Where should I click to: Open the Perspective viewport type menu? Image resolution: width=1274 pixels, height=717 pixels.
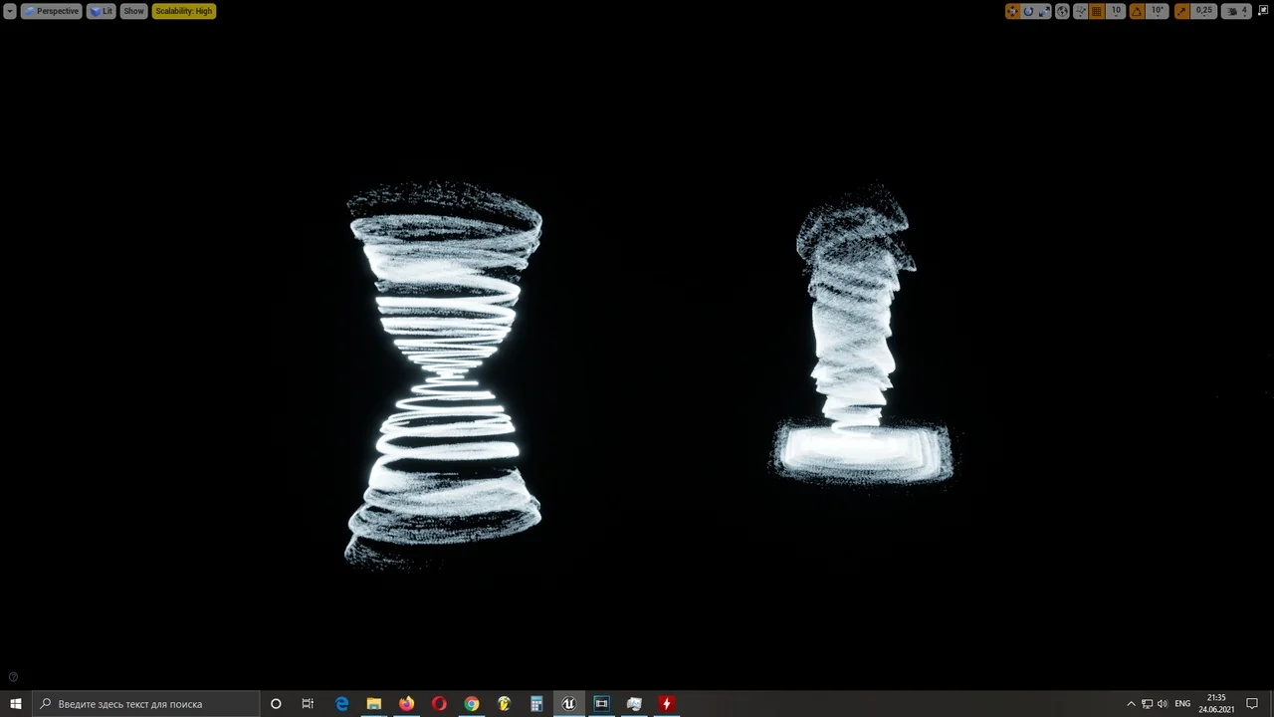pos(51,11)
